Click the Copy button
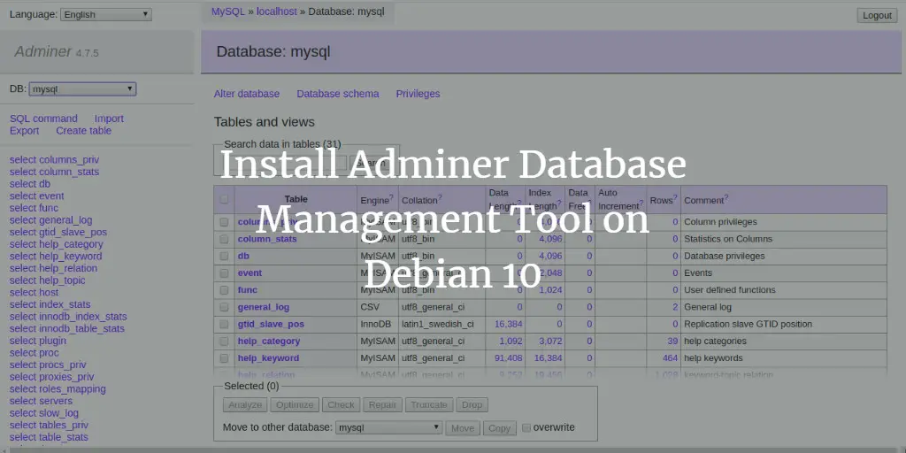The image size is (906, 453). (499, 428)
